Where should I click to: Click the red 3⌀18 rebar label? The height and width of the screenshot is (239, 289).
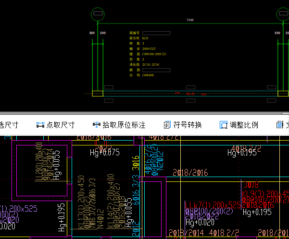click(251, 185)
